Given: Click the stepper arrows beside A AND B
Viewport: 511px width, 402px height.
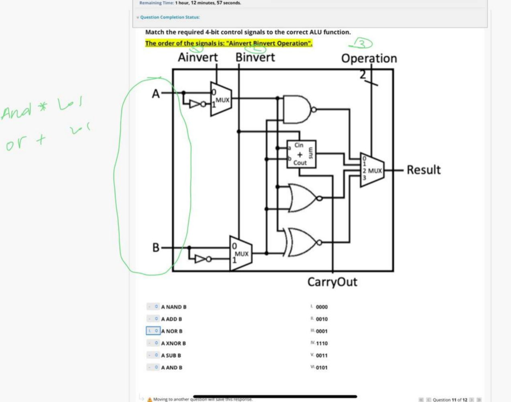Looking at the screenshot, I should (156, 367).
